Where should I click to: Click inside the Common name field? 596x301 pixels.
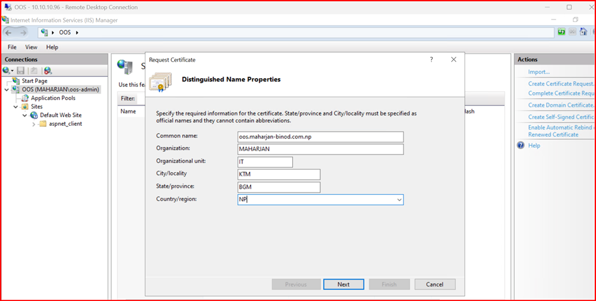tap(320, 137)
